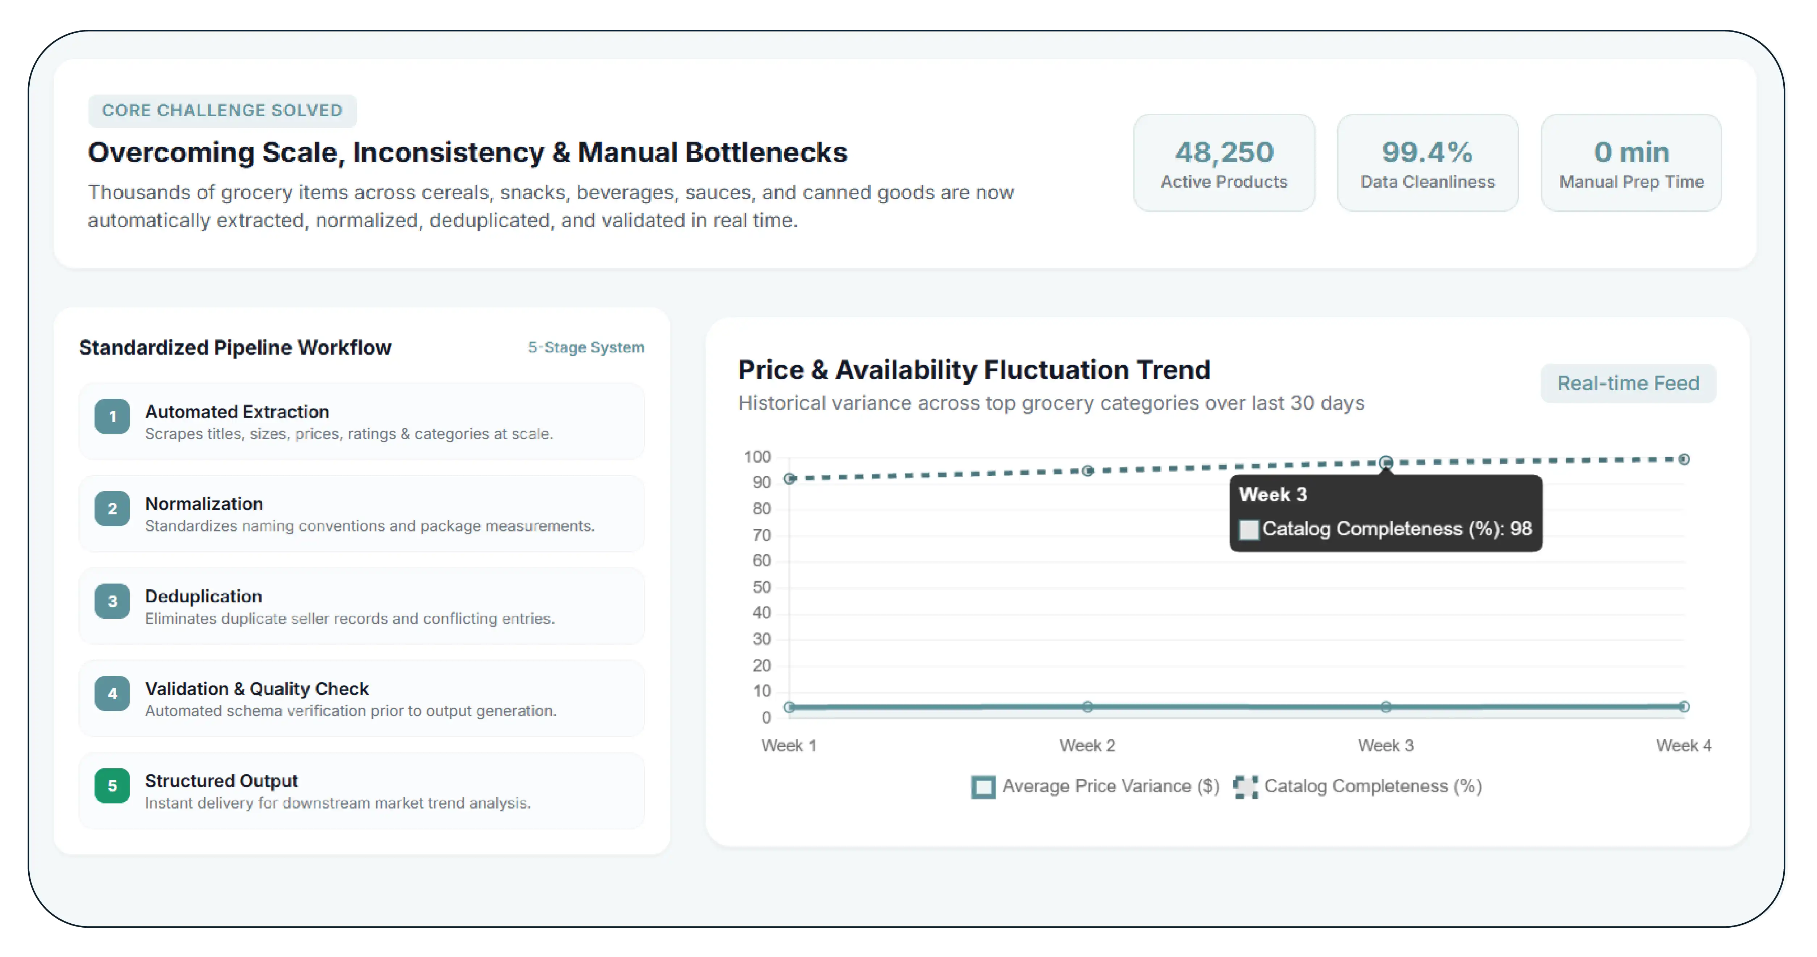1817x957 pixels.
Task: Click the Week 4 x-axis label
Action: (1684, 745)
